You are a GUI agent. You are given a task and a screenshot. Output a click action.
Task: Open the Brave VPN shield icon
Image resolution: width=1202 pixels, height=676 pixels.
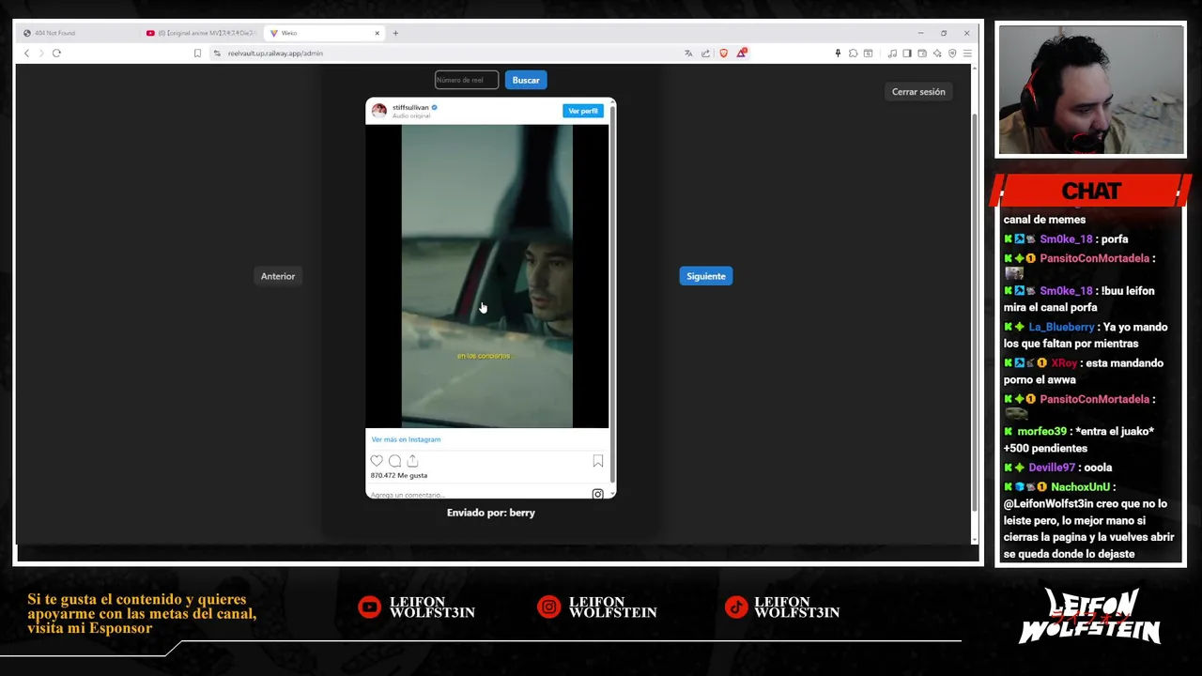pyautogui.click(x=952, y=54)
